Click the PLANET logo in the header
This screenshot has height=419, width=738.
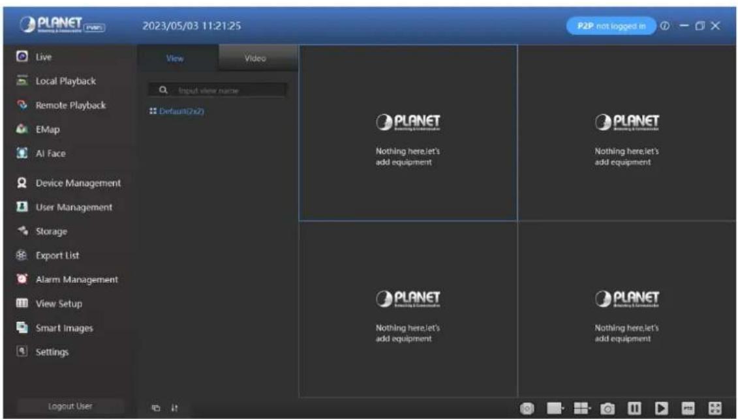62,25
